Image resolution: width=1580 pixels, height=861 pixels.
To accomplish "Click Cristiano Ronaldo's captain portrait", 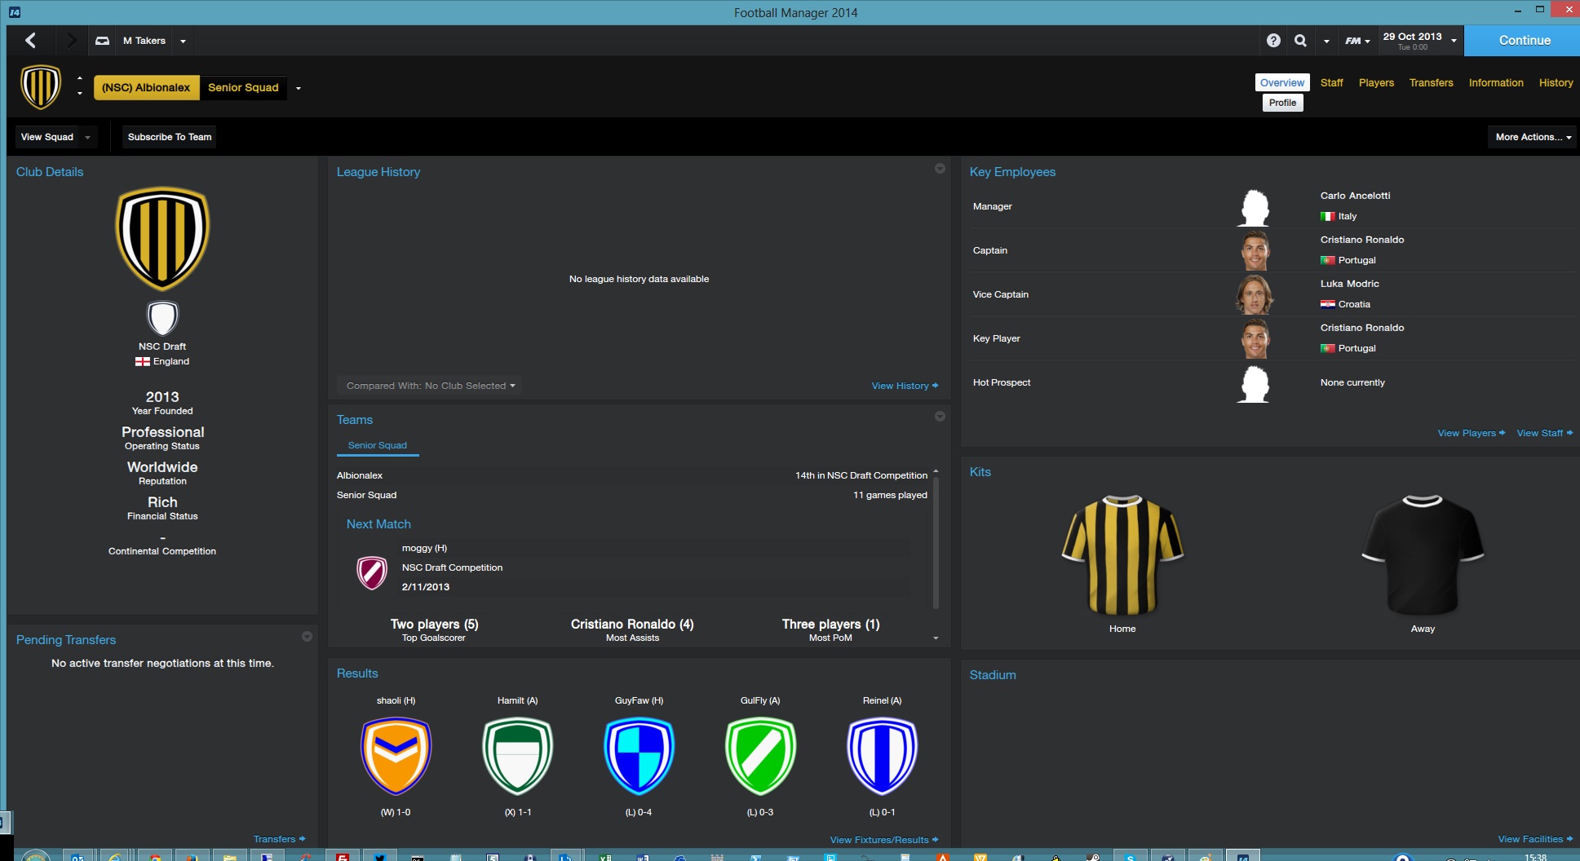I will coord(1255,250).
